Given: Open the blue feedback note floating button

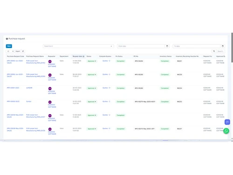Looking at the screenshot, I should click(x=227, y=122).
